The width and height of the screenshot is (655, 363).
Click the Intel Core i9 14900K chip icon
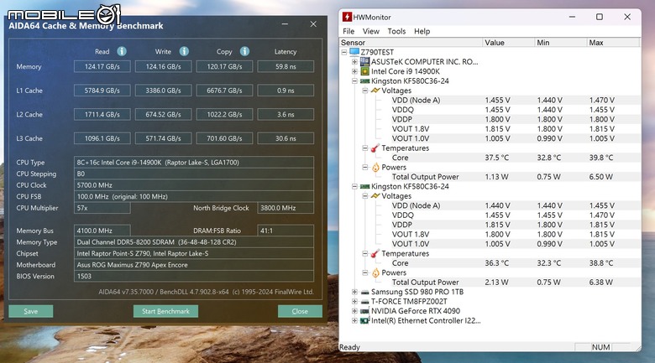point(364,71)
